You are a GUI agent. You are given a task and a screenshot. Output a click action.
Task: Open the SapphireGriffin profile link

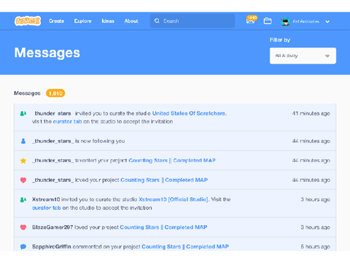pos(52,247)
